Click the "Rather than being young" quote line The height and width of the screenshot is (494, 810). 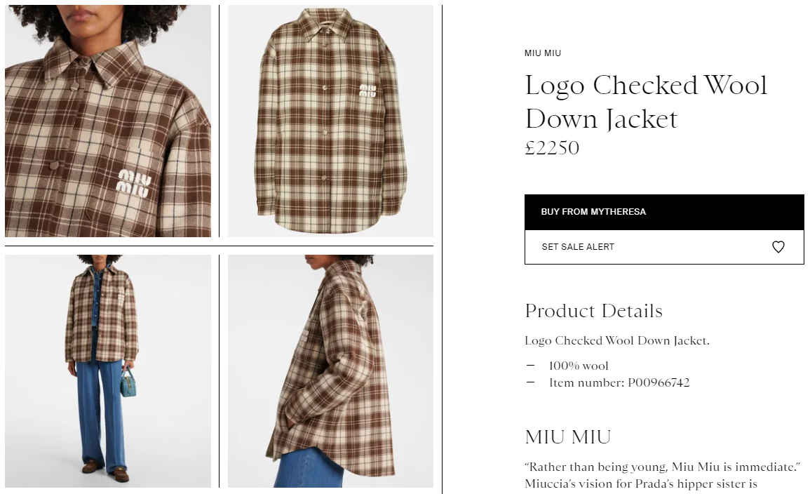tap(663, 467)
